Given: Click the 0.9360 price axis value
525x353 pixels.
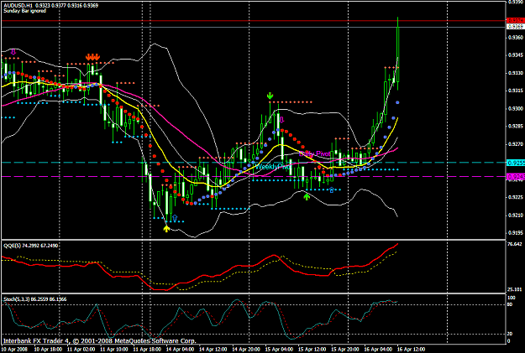Looking at the screenshot, I should coord(516,38).
